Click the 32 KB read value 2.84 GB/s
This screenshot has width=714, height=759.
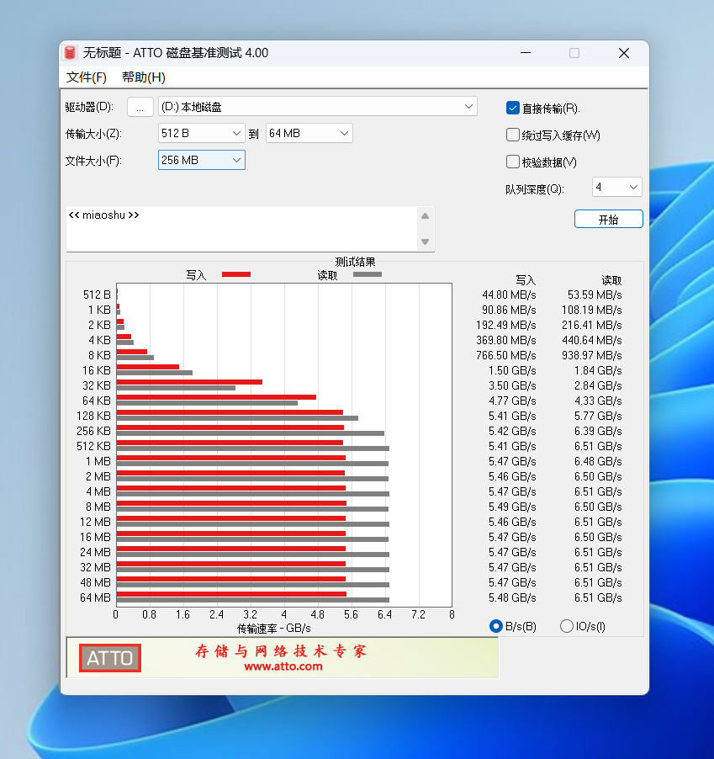coord(598,385)
